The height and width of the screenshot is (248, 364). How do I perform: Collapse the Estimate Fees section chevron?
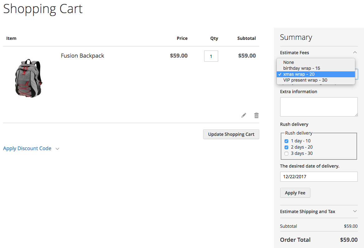pyautogui.click(x=355, y=52)
